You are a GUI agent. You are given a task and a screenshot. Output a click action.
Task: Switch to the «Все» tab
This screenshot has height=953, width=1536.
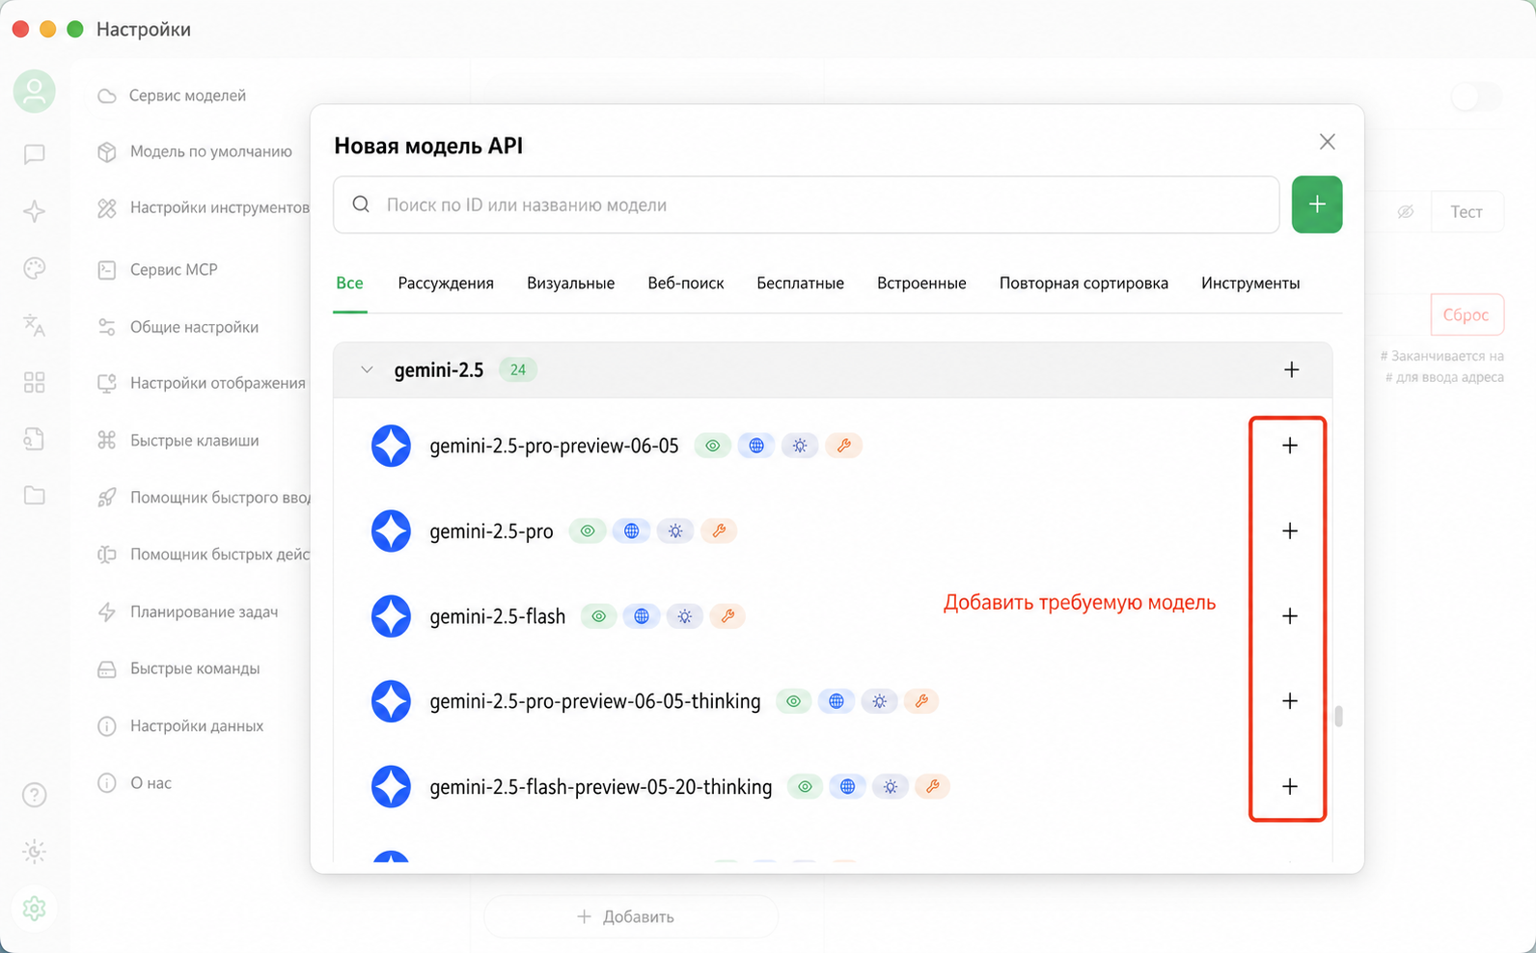coord(350,284)
